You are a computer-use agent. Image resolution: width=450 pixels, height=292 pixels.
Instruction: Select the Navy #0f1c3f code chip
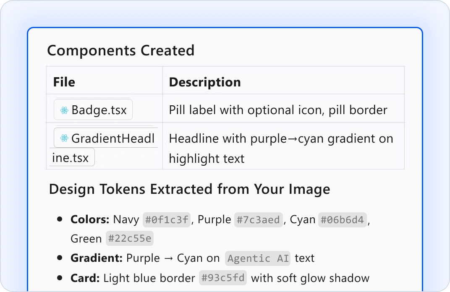coord(167,219)
